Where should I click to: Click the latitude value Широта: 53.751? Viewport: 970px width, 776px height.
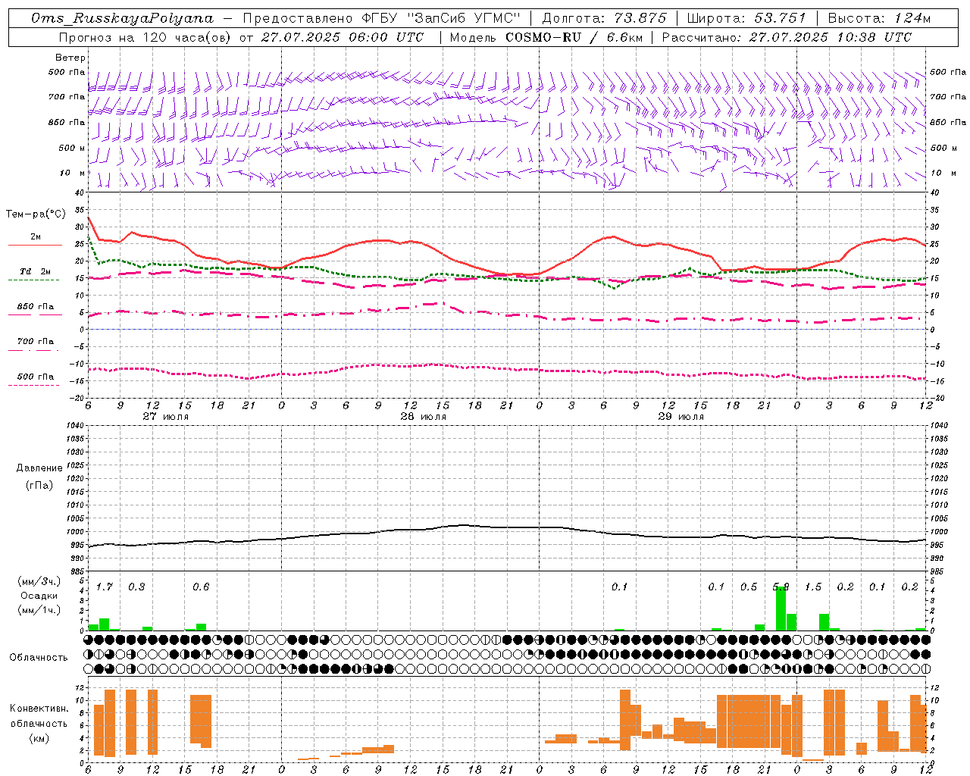(x=746, y=18)
